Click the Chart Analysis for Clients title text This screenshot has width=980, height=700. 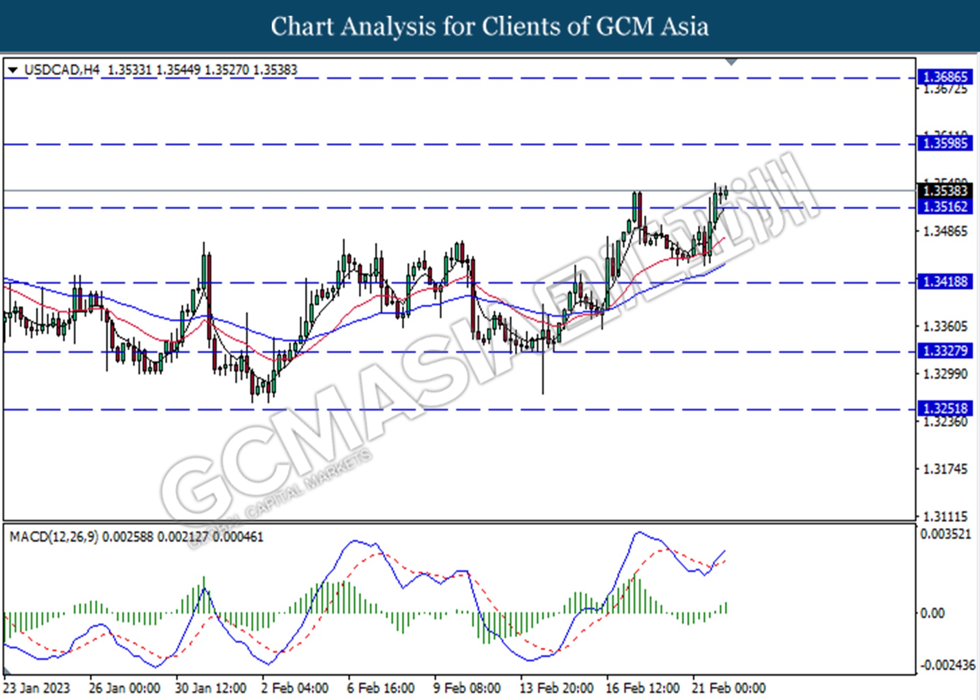[490, 26]
